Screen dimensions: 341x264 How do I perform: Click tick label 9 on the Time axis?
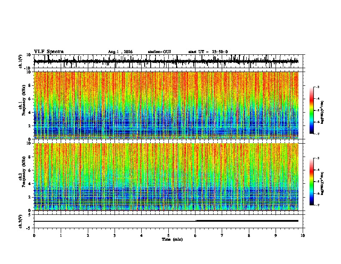(276, 236)
